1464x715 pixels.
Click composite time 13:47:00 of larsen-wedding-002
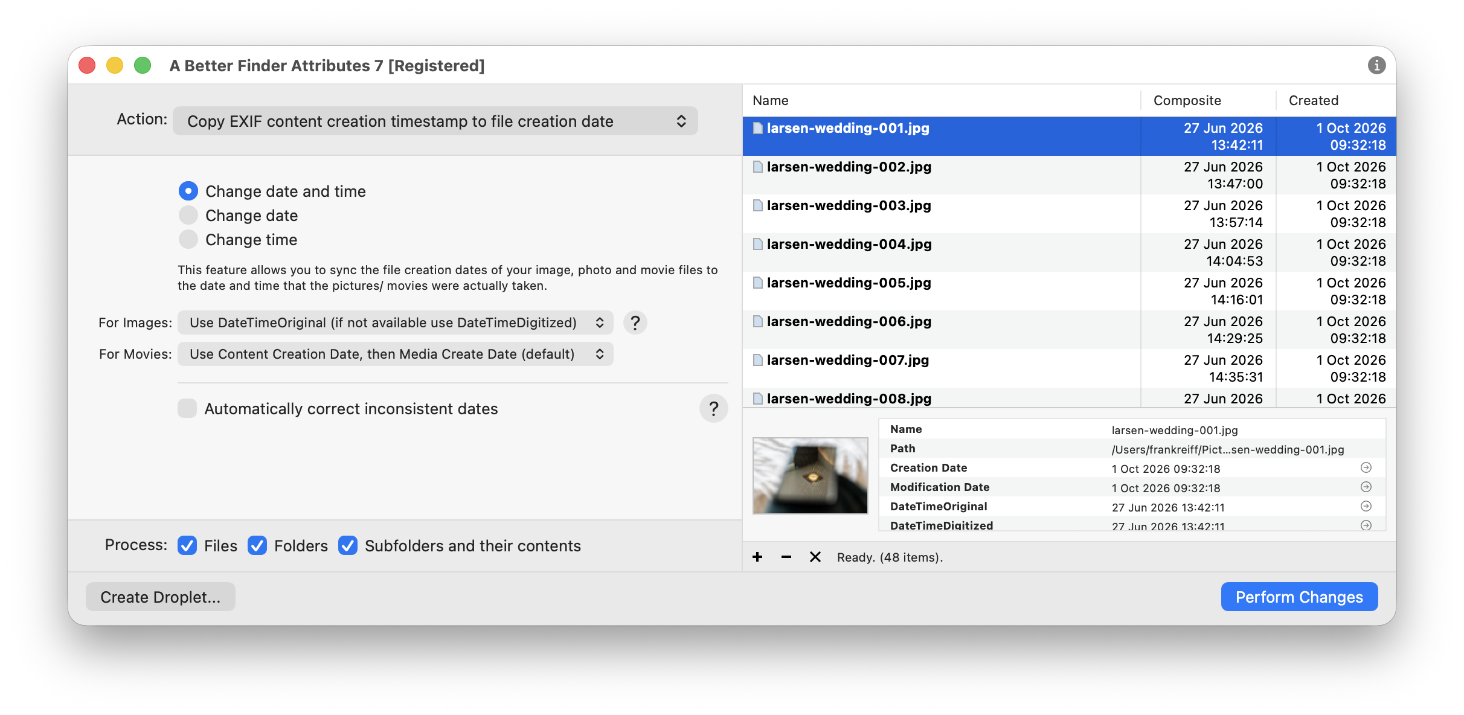pos(1234,184)
